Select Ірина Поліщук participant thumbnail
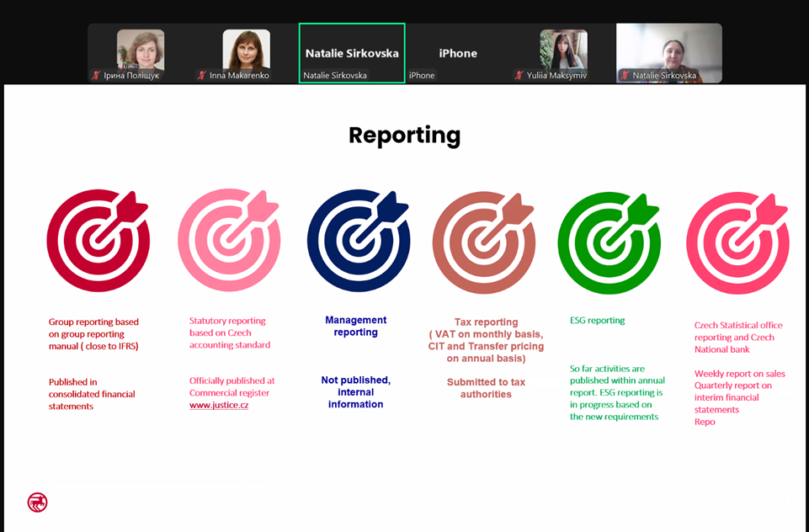Image resolution: width=809 pixels, height=532 pixels. pos(141,53)
